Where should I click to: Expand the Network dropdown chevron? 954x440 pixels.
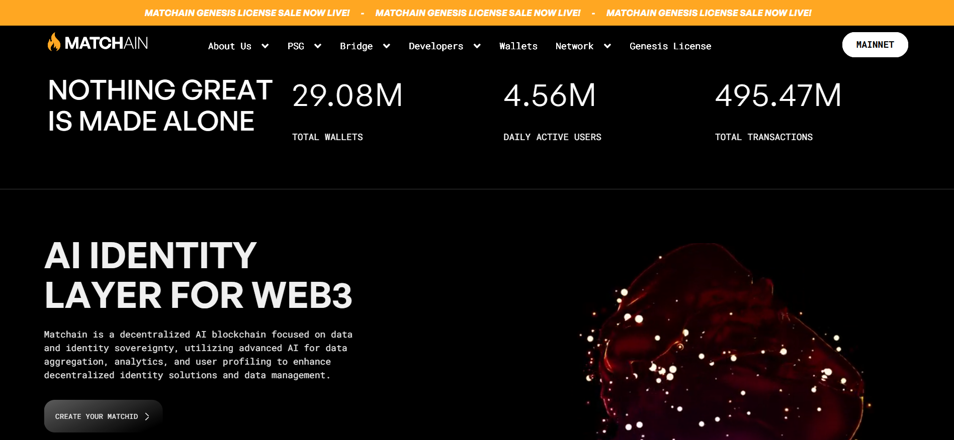point(608,46)
